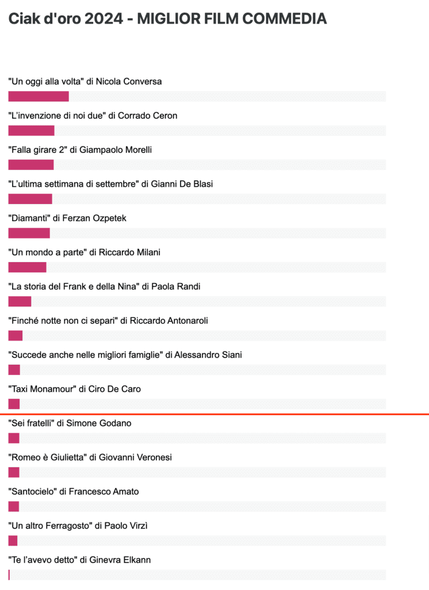Select the pink bar under "Sei fratelli"
The image size is (429, 590).
14,438
